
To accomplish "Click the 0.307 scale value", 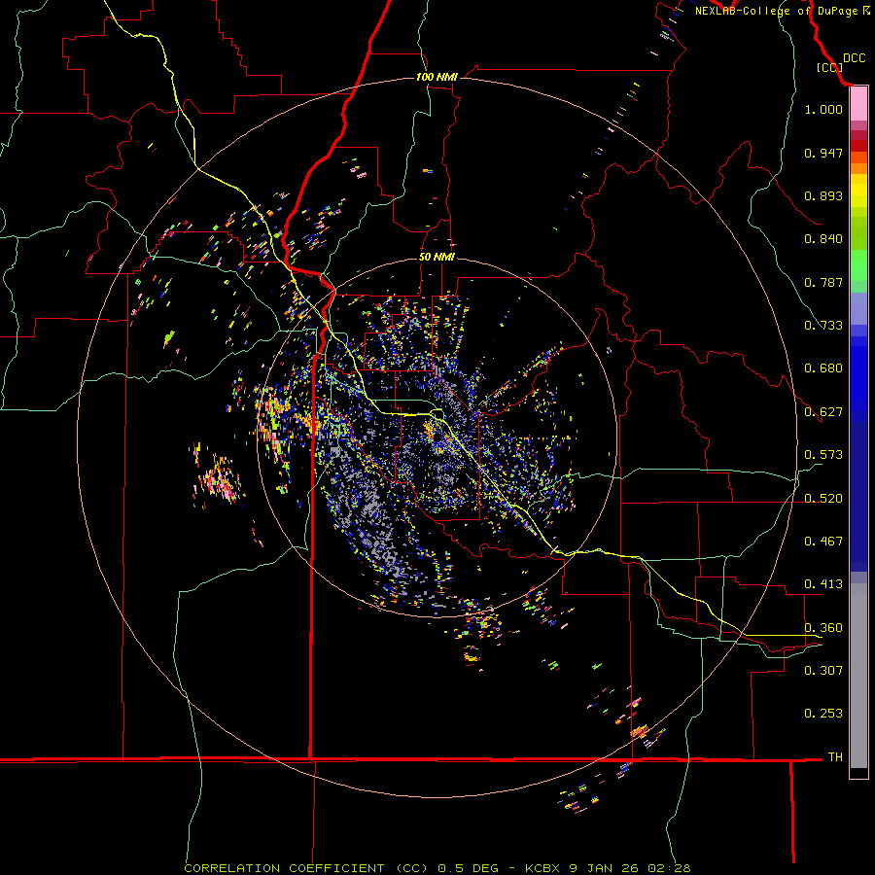I will [x=823, y=670].
